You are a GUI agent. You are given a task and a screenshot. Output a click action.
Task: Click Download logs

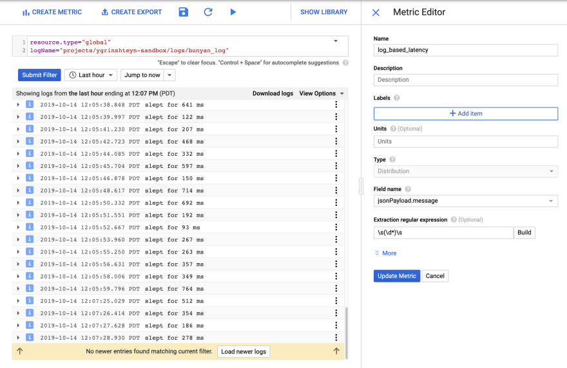pyautogui.click(x=273, y=93)
